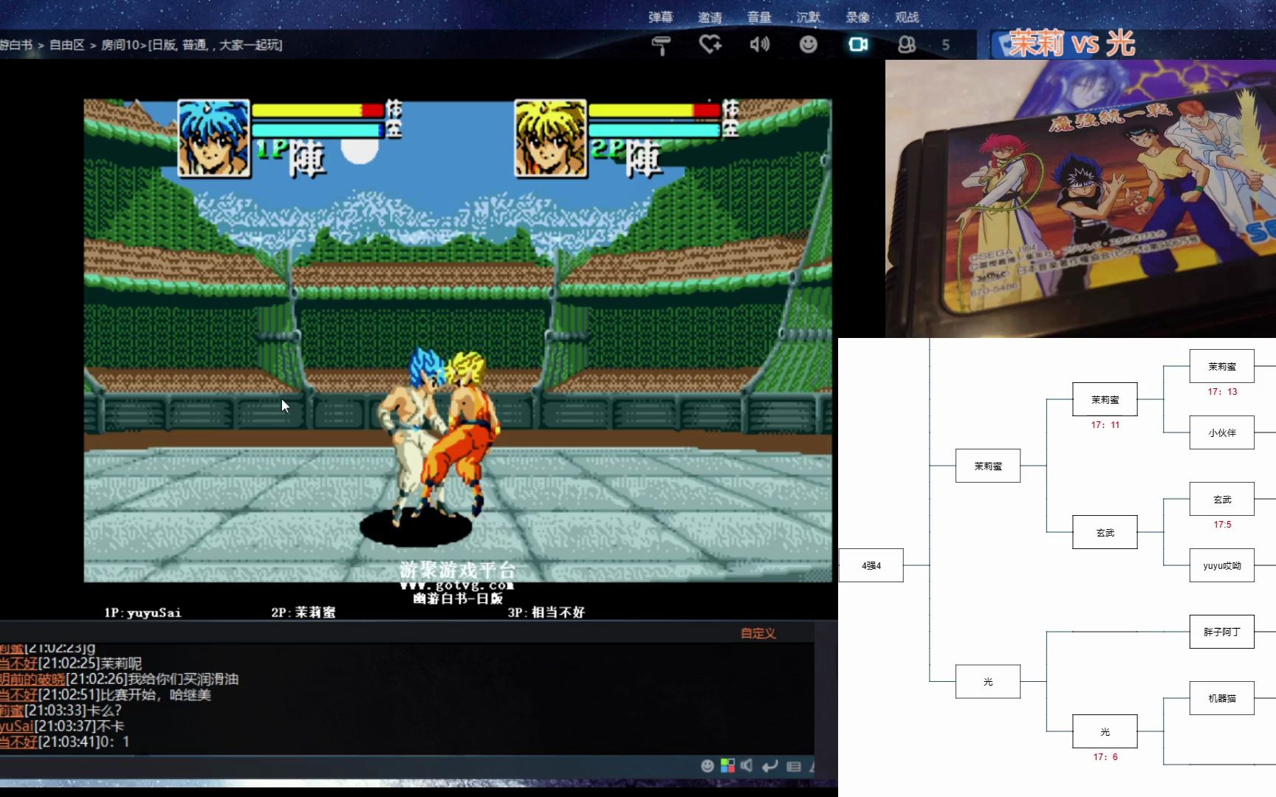Click the spectator count number 5
This screenshot has width=1276, height=797.
coord(946,45)
